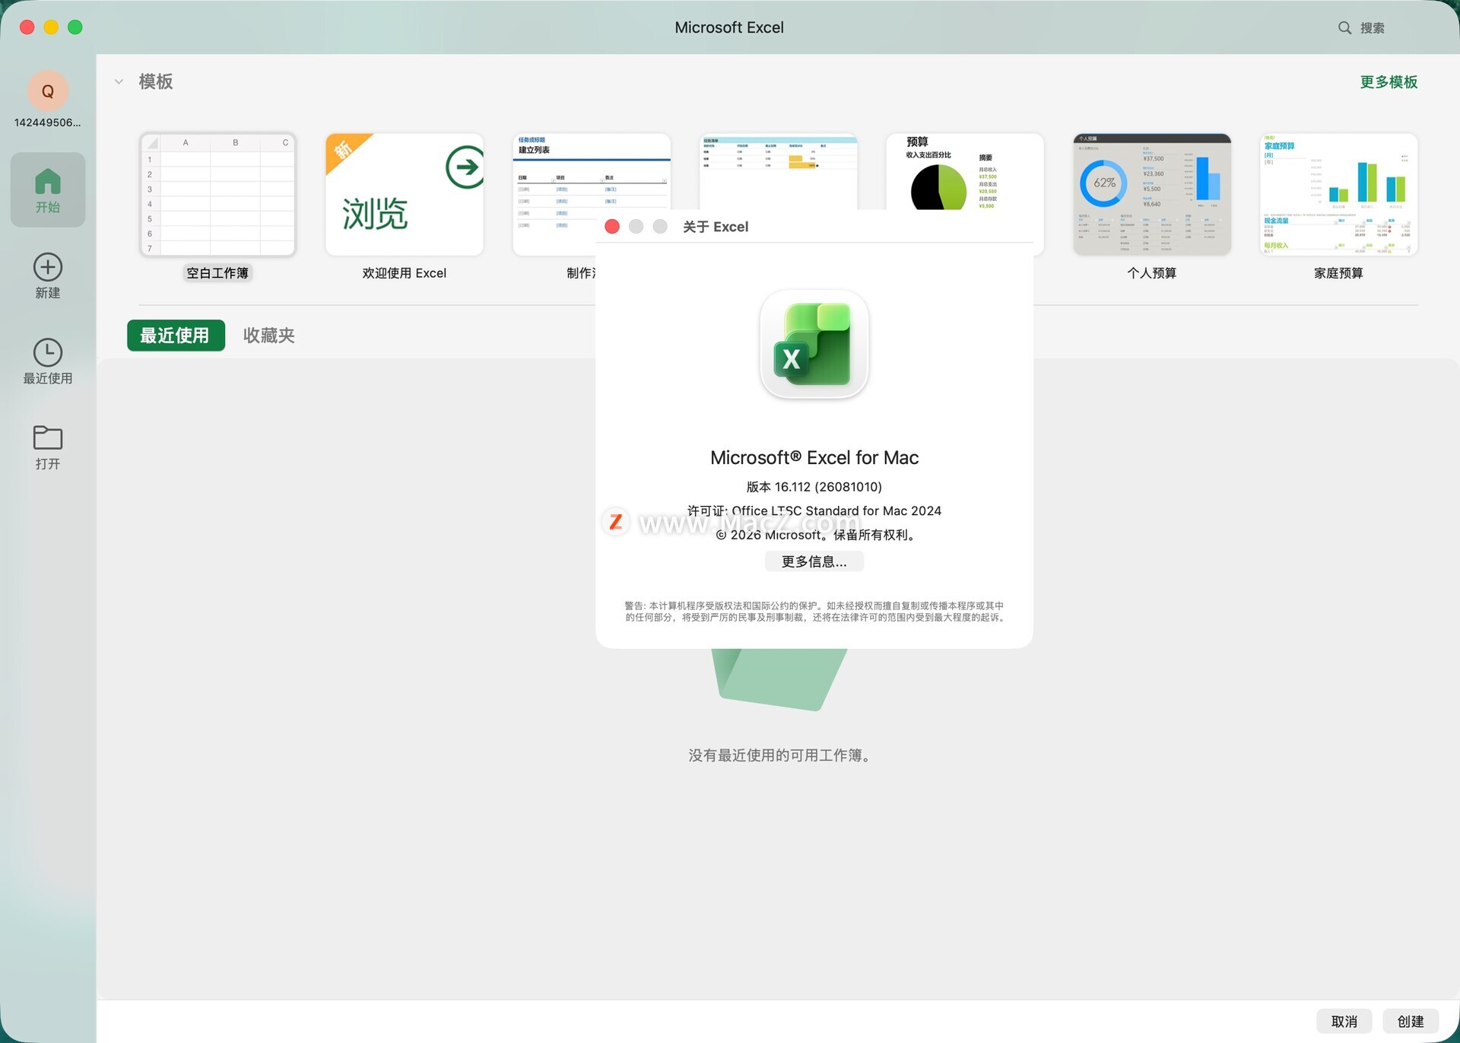Close the About Excel dialog
1460x1043 pixels.
click(612, 227)
